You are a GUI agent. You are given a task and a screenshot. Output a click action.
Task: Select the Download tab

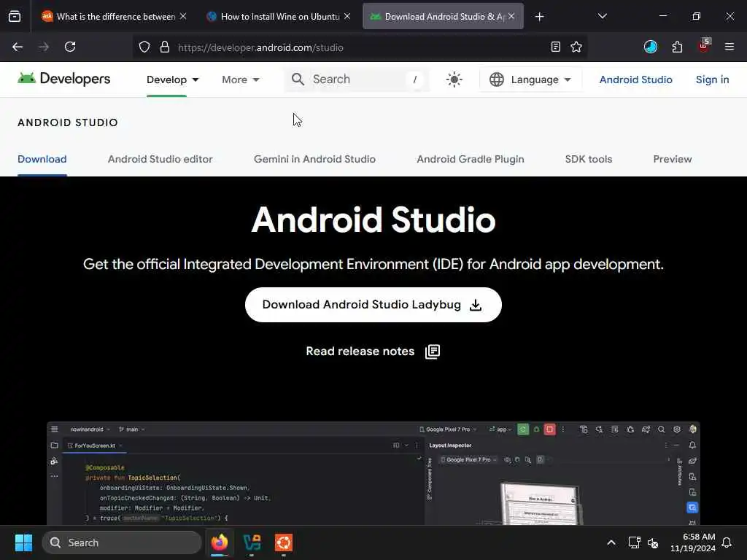pos(42,159)
